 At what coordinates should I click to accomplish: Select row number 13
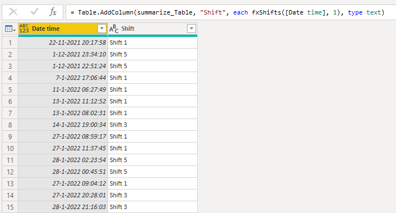pos(10,183)
